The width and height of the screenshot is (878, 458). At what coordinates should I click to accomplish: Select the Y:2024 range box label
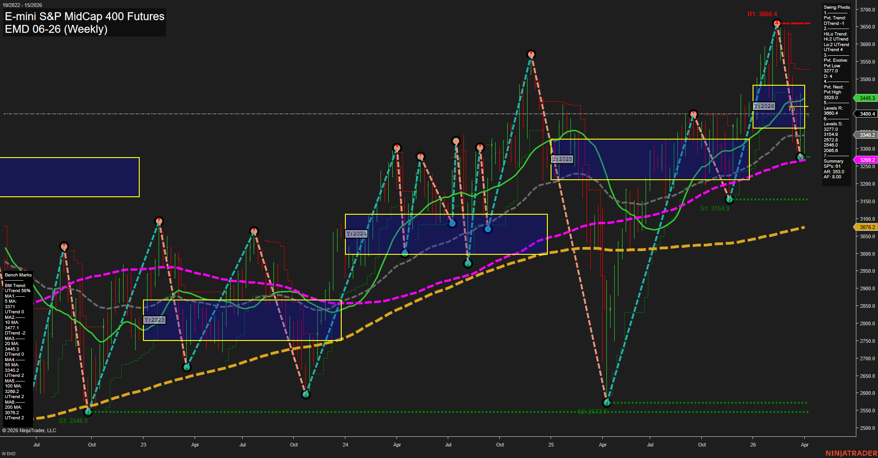356,234
